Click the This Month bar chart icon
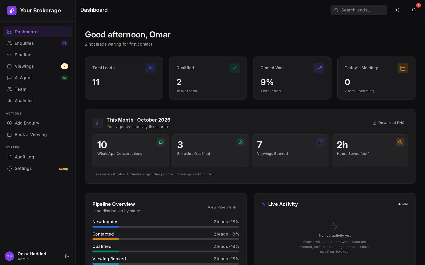This screenshot has width=425, height=265. [x=98, y=123]
